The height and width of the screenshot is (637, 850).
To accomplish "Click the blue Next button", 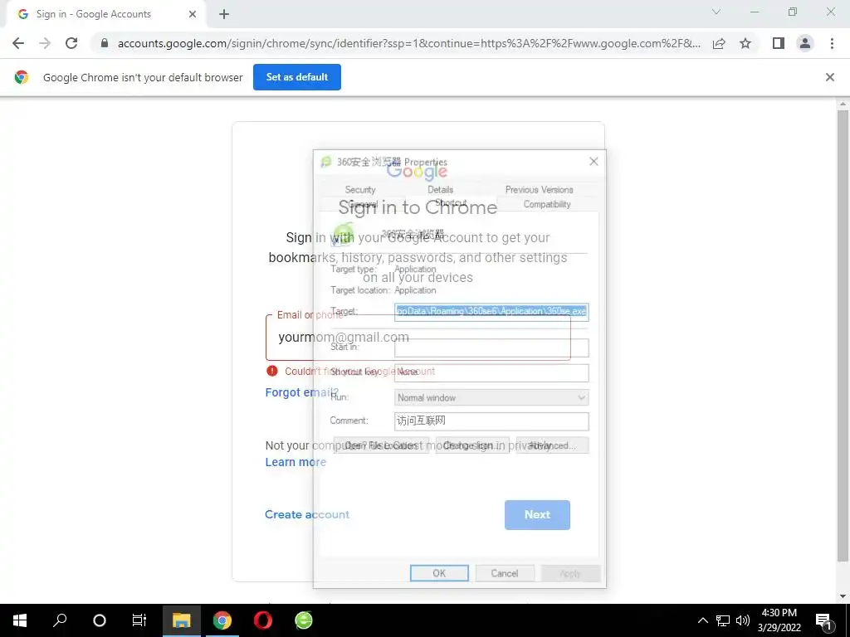I will pyautogui.click(x=537, y=514).
